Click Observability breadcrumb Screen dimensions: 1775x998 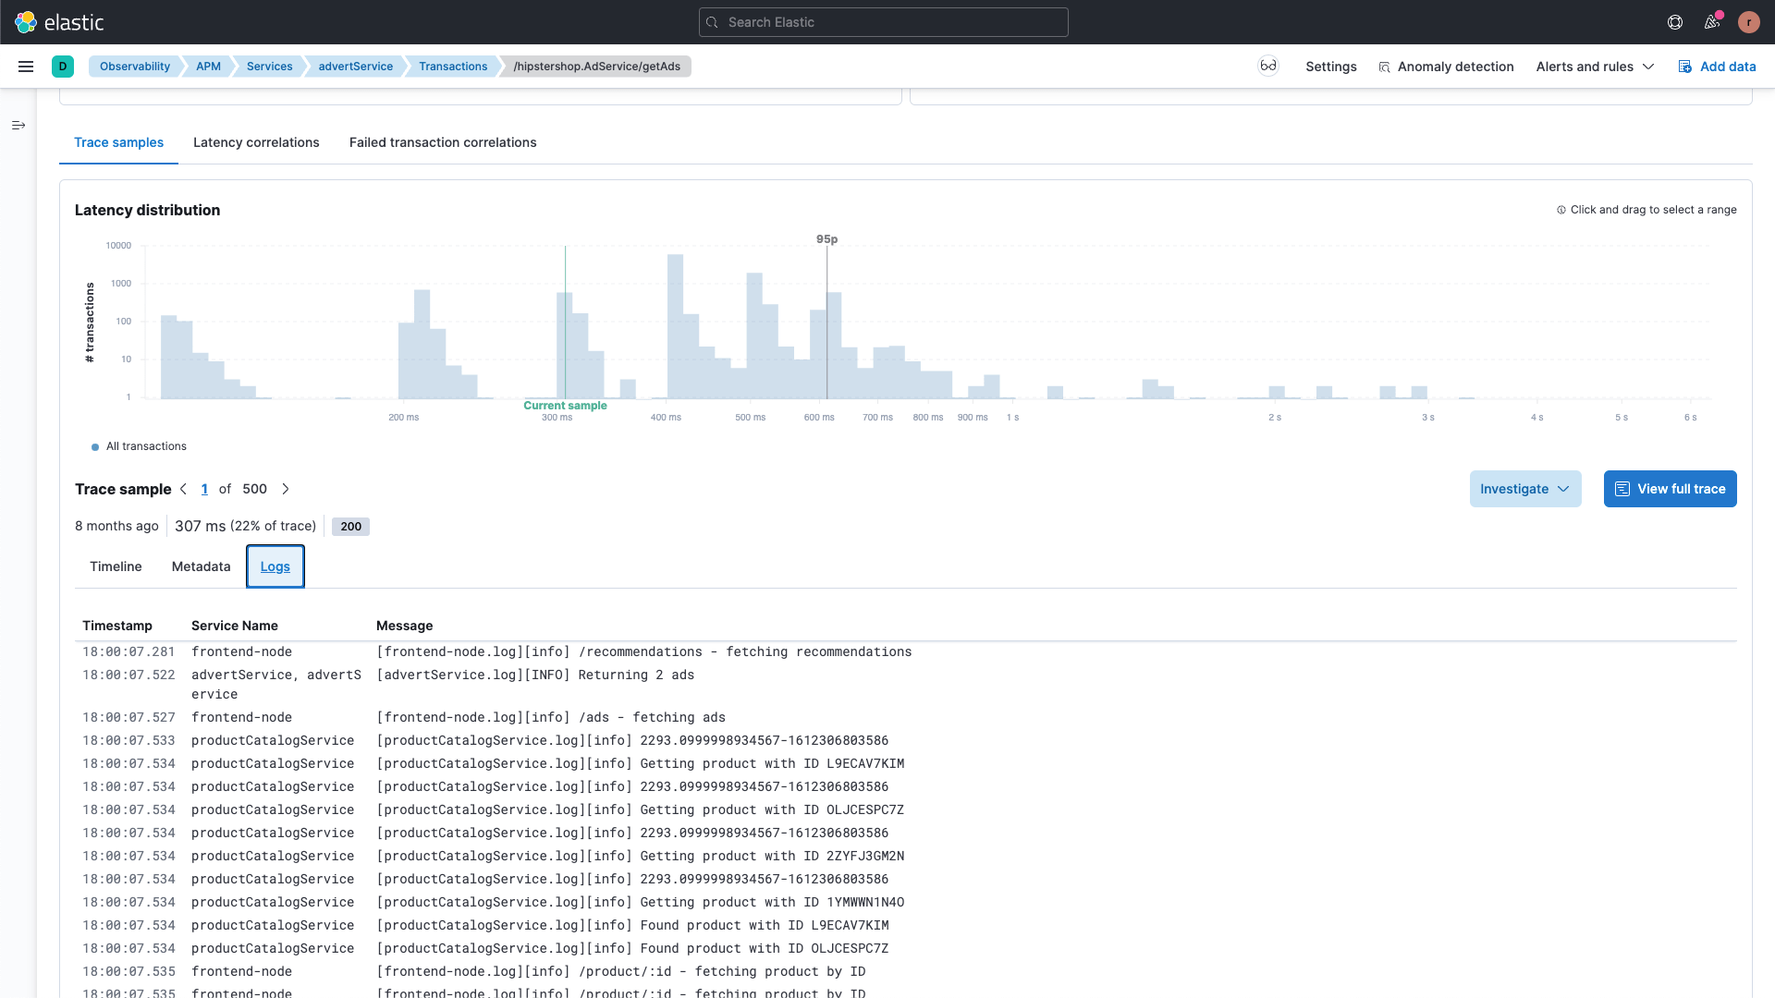point(135,67)
